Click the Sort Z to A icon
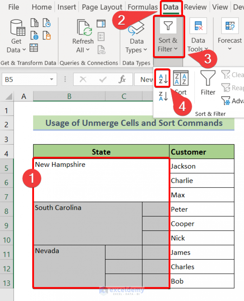The height and width of the screenshot is (301, 244). point(163,95)
